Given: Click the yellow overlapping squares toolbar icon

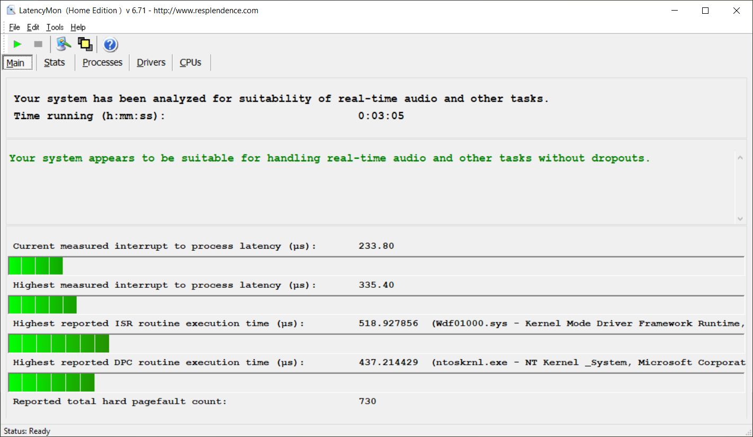Looking at the screenshot, I should click(85, 44).
